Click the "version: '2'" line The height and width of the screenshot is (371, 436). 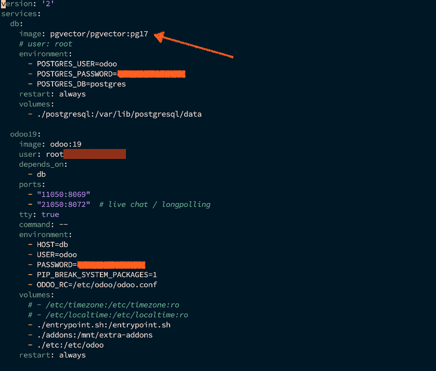(x=28, y=4)
